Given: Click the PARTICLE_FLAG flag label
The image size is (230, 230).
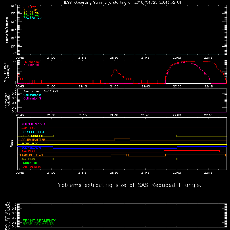Looking at the screenshot, I should 32,155.
